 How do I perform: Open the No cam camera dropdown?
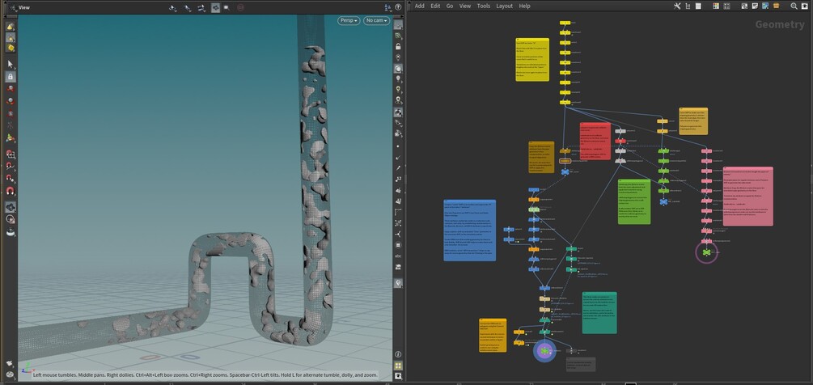click(376, 20)
